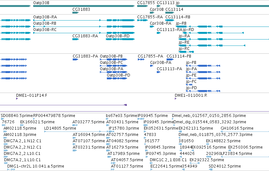This screenshot has height=171, width=269.
Task: Click the CG13114-PB protein glyph
Action: pyautogui.click(x=170, y=59)
